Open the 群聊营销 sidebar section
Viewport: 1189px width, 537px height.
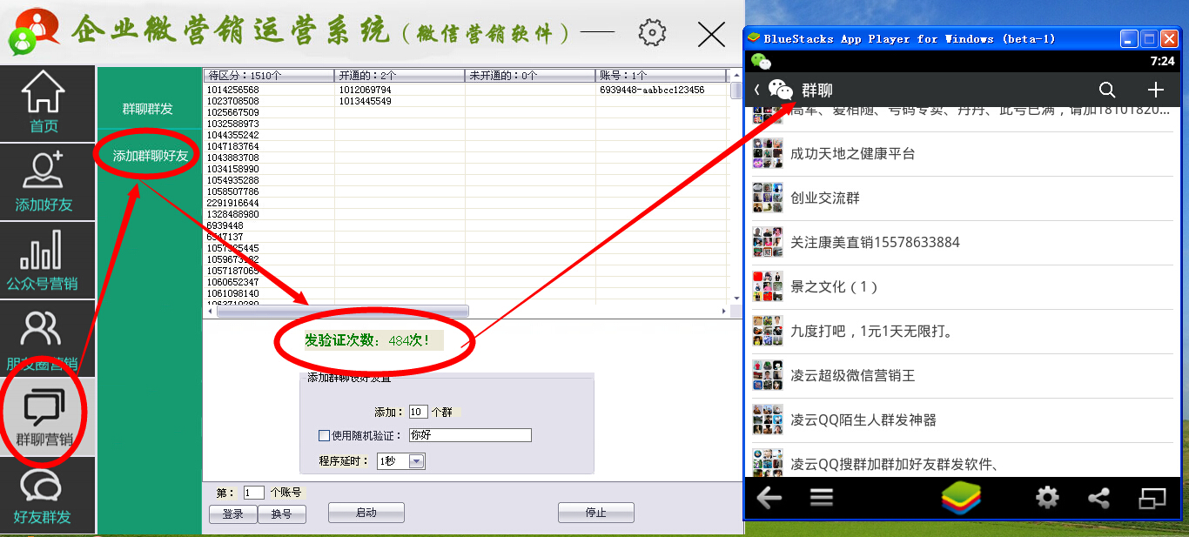coord(47,416)
